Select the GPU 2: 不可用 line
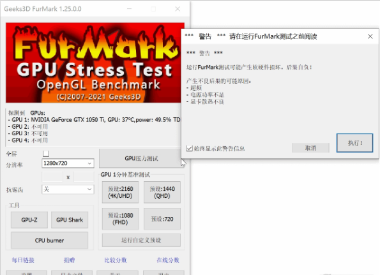The width and height of the screenshot is (380, 275). 28,126
